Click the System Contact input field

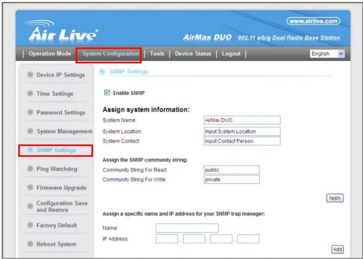242,141
